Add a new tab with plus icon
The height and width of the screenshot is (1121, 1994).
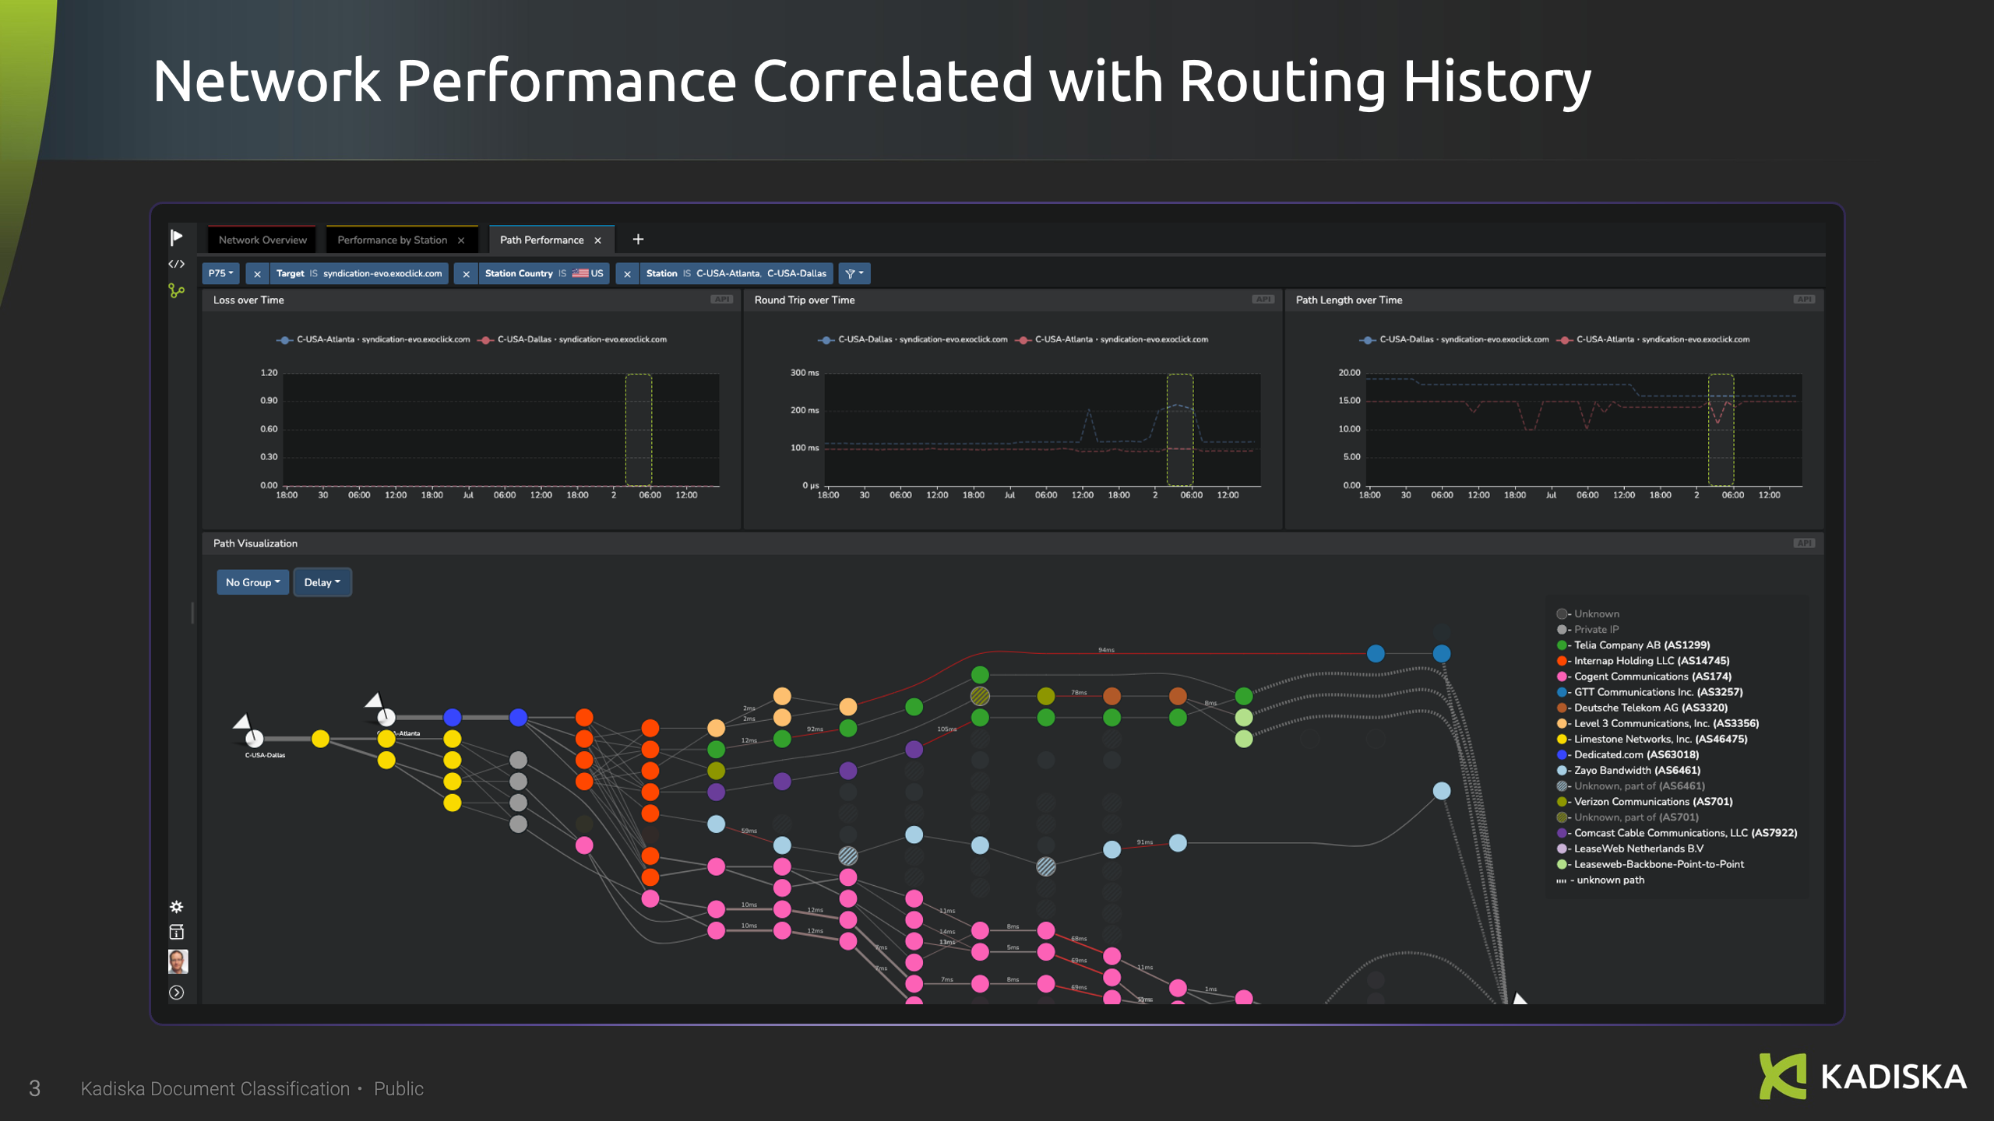638,240
